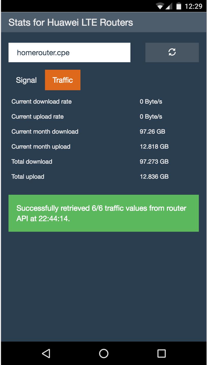Tap the Current month download value 97.26 GB
This screenshot has height=365, width=207.
point(152,132)
